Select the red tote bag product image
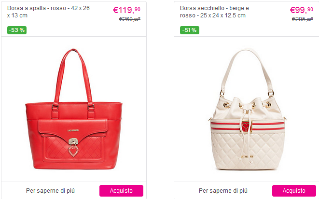The image size is (319, 199). click(x=74, y=109)
